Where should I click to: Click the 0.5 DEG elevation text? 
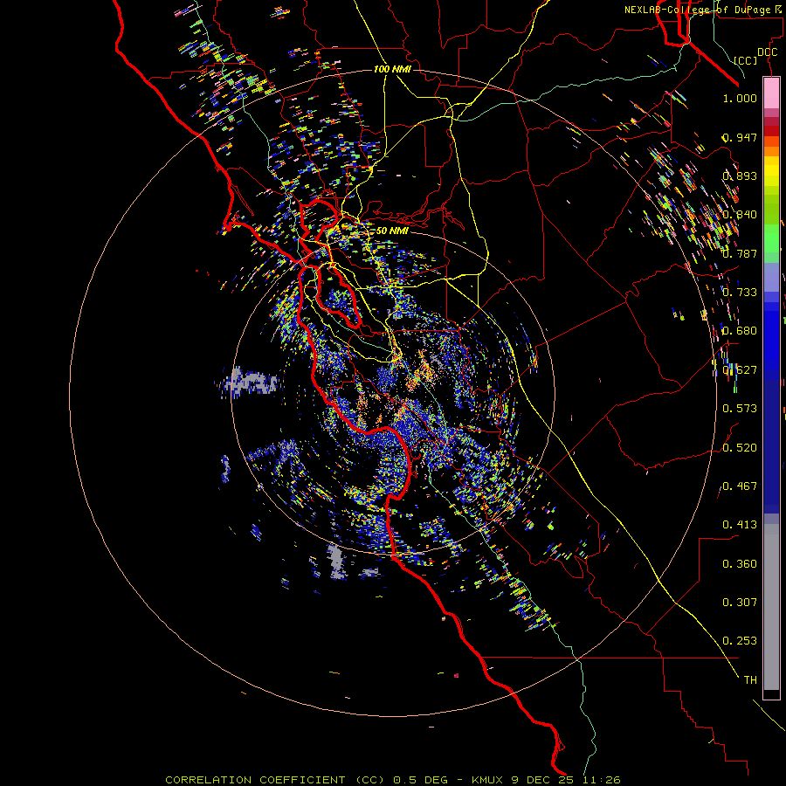421,780
